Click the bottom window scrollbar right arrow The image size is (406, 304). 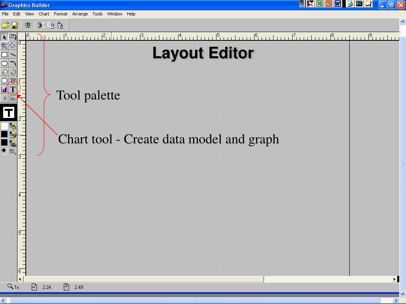click(396, 301)
